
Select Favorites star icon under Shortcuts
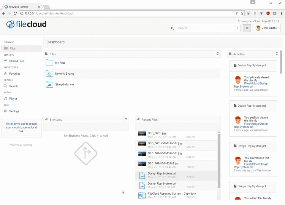tap(5, 73)
